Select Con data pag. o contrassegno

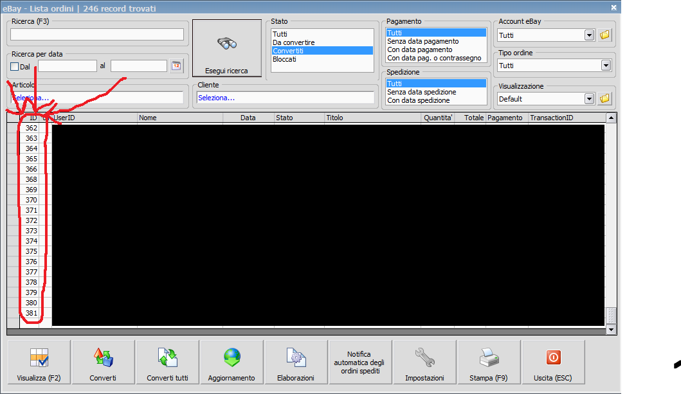pos(436,58)
